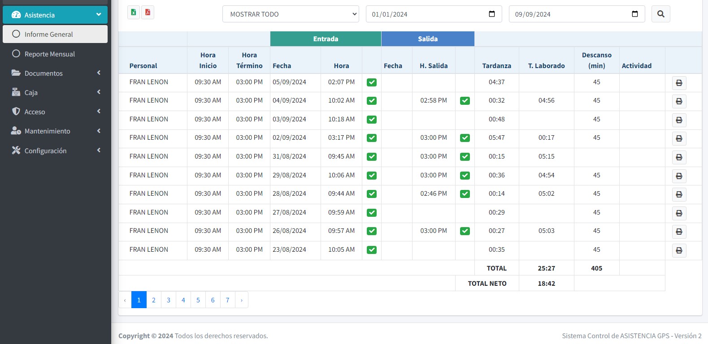Export the report to Excel
This screenshot has width=708, height=344.
pos(134,13)
